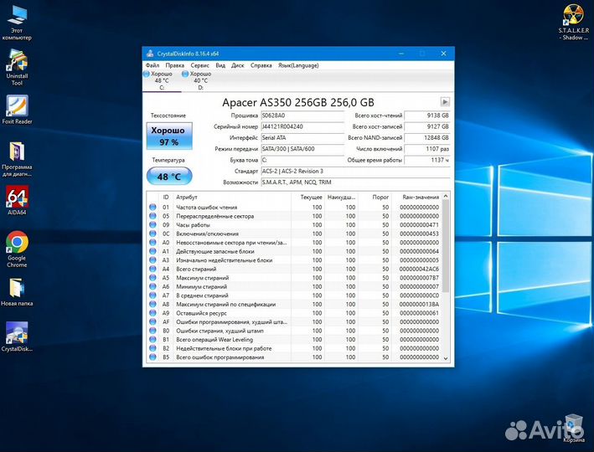Click power-on count value 1107 раз
This screenshot has height=452, width=594.
[427, 149]
